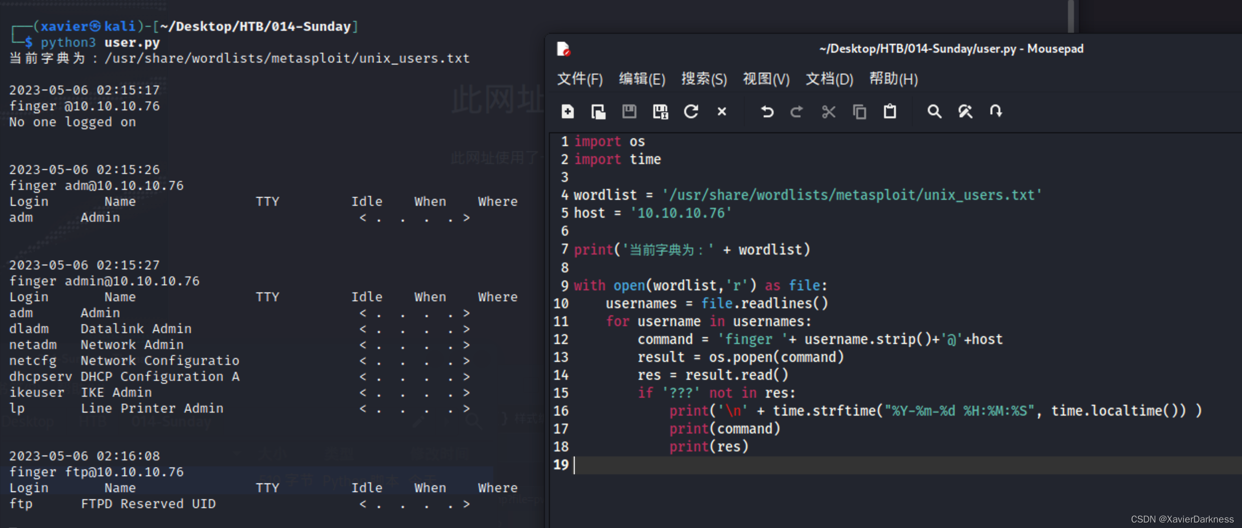The width and height of the screenshot is (1242, 528).
Task: Click the Save As toolbar icon
Action: [x=660, y=111]
